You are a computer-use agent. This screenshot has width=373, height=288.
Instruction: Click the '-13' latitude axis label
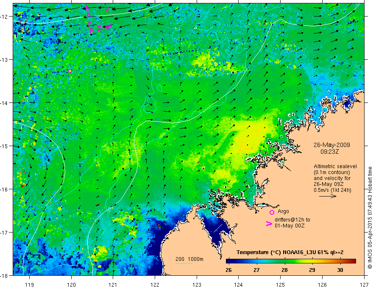point(4,59)
